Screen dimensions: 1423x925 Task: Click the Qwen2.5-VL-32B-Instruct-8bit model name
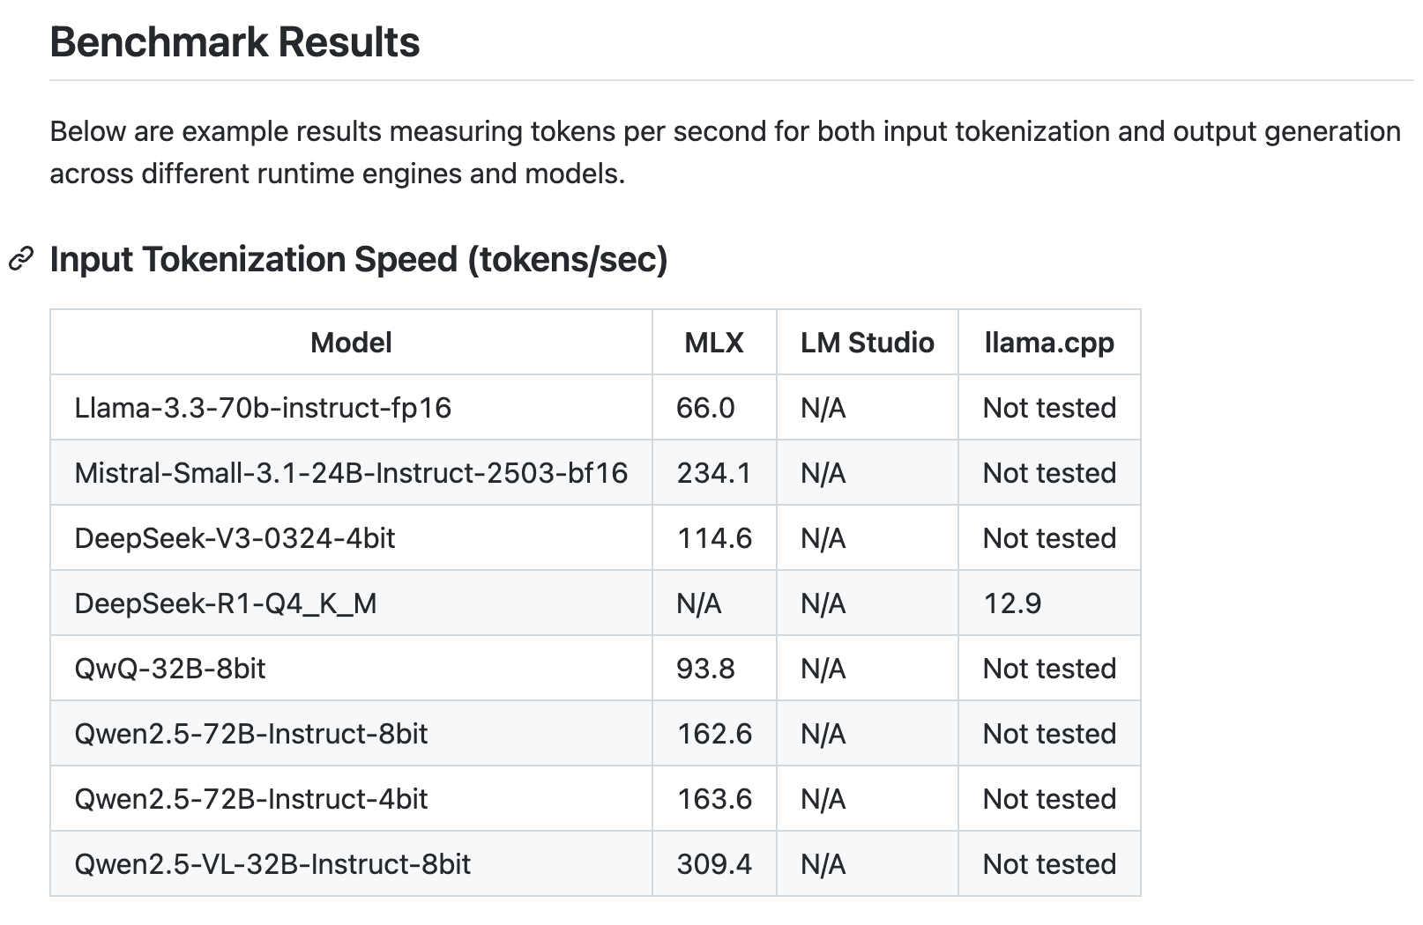coord(272,864)
